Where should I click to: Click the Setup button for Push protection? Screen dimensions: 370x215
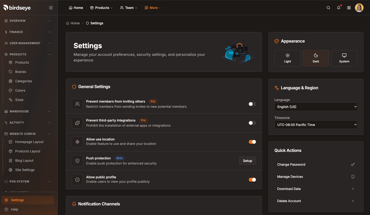(x=247, y=161)
